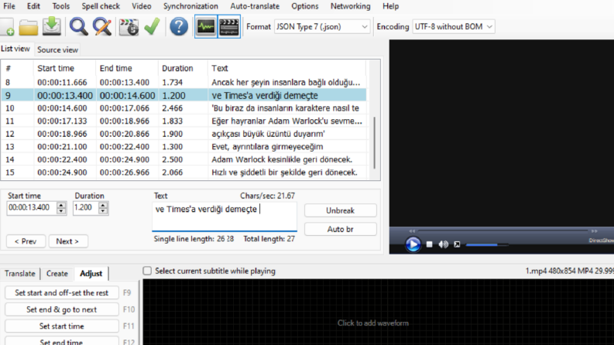Switch to the Create tab
614x345 pixels.
pos(57,273)
